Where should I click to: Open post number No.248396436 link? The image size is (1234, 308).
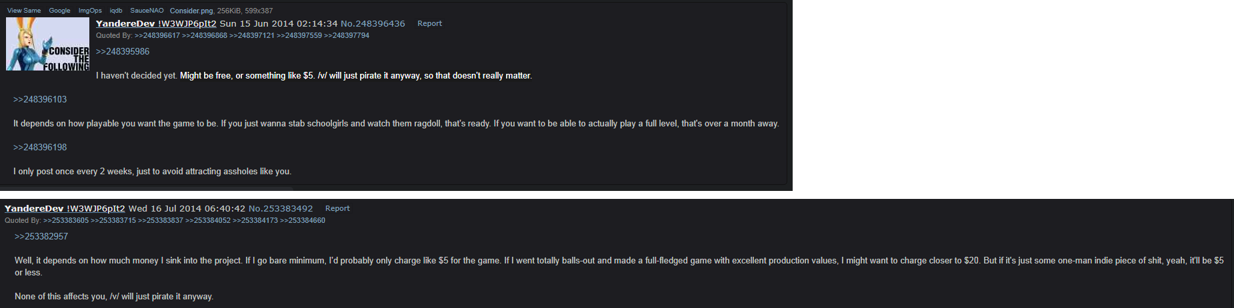tap(373, 23)
